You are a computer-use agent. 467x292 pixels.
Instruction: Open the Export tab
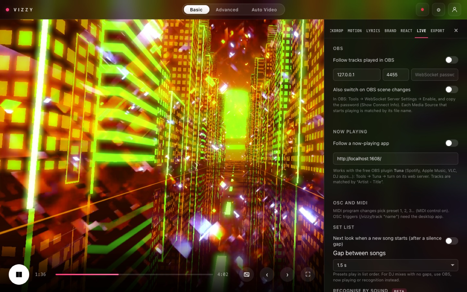(437, 31)
